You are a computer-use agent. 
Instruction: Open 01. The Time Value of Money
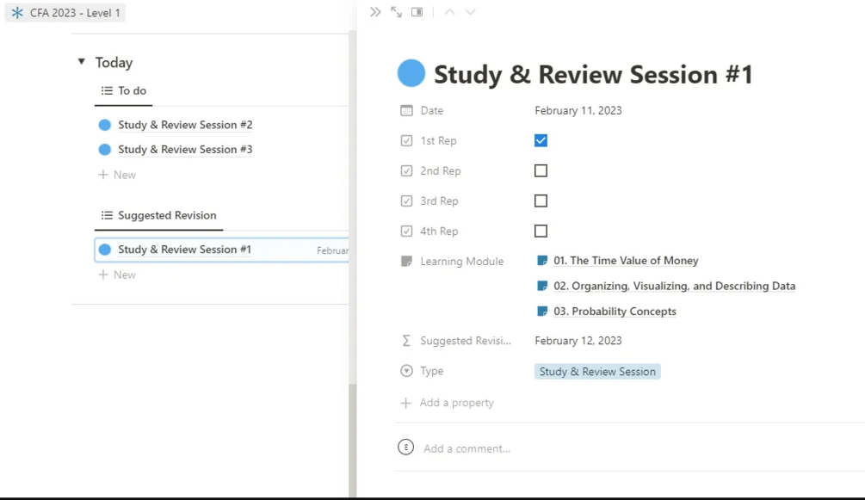coord(626,261)
